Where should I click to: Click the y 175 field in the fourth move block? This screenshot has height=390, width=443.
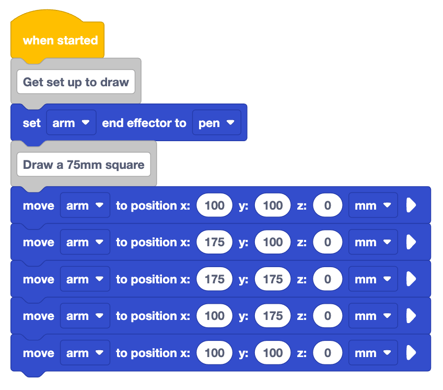click(x=272, y=315)
